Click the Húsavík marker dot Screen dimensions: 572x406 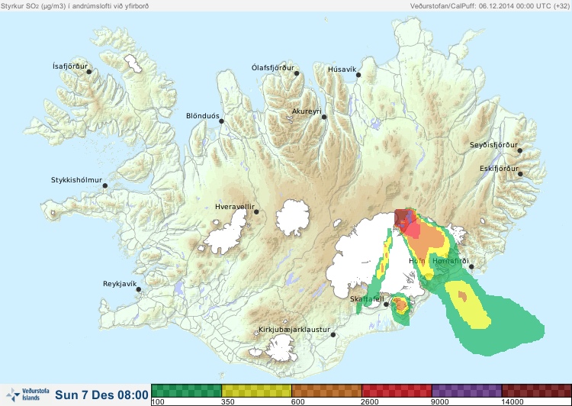pos(358,75)
